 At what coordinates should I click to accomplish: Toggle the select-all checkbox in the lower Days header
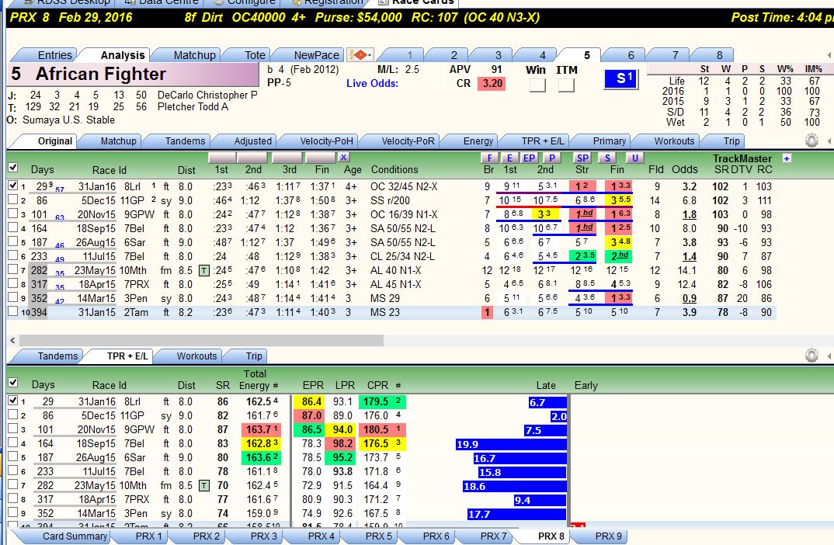pos(12,382)
